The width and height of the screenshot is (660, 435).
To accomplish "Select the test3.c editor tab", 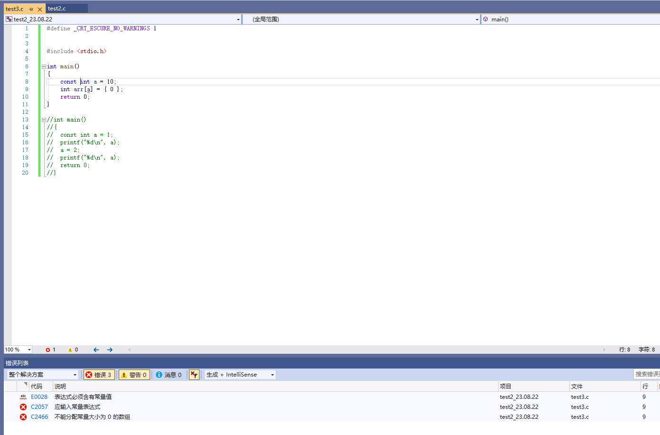I will (x=15, y=9).
